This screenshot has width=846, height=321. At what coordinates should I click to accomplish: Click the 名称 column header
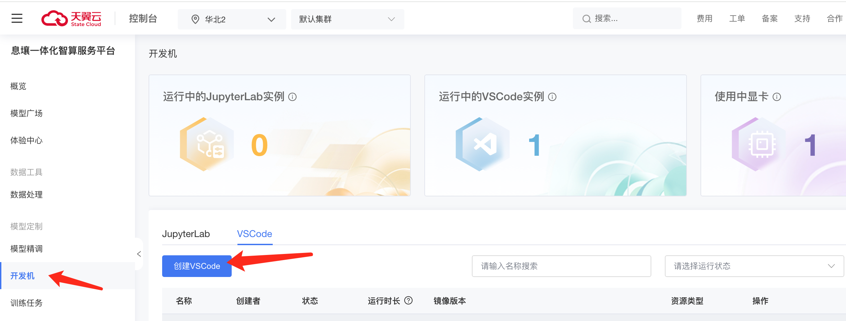(x=184, y=301)
